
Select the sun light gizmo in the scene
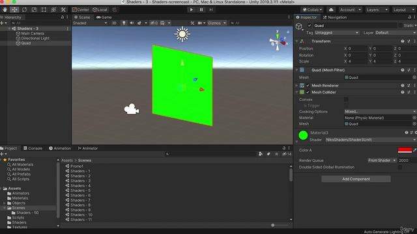[182, 34]
